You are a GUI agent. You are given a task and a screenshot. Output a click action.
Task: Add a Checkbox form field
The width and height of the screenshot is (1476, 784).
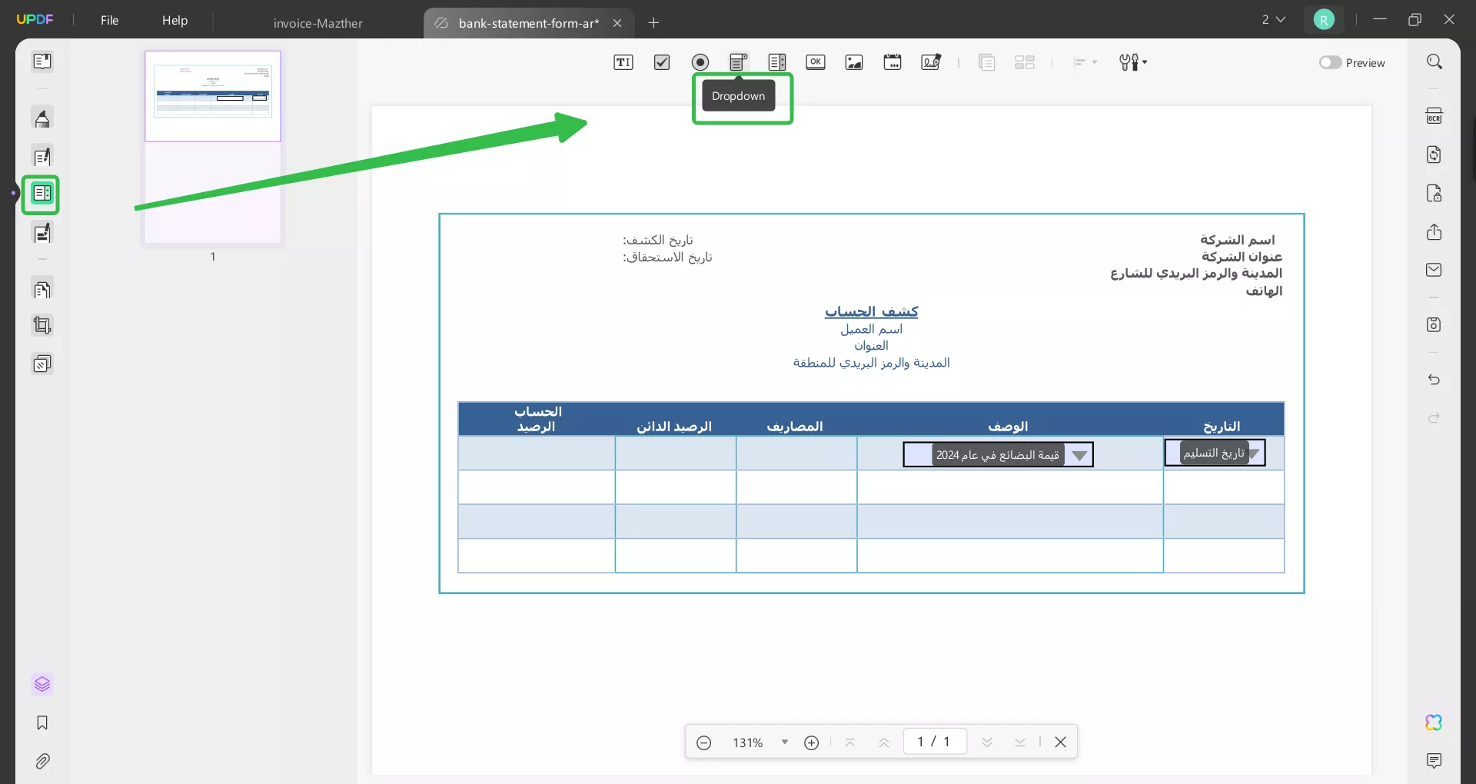(x=662, y=62)
